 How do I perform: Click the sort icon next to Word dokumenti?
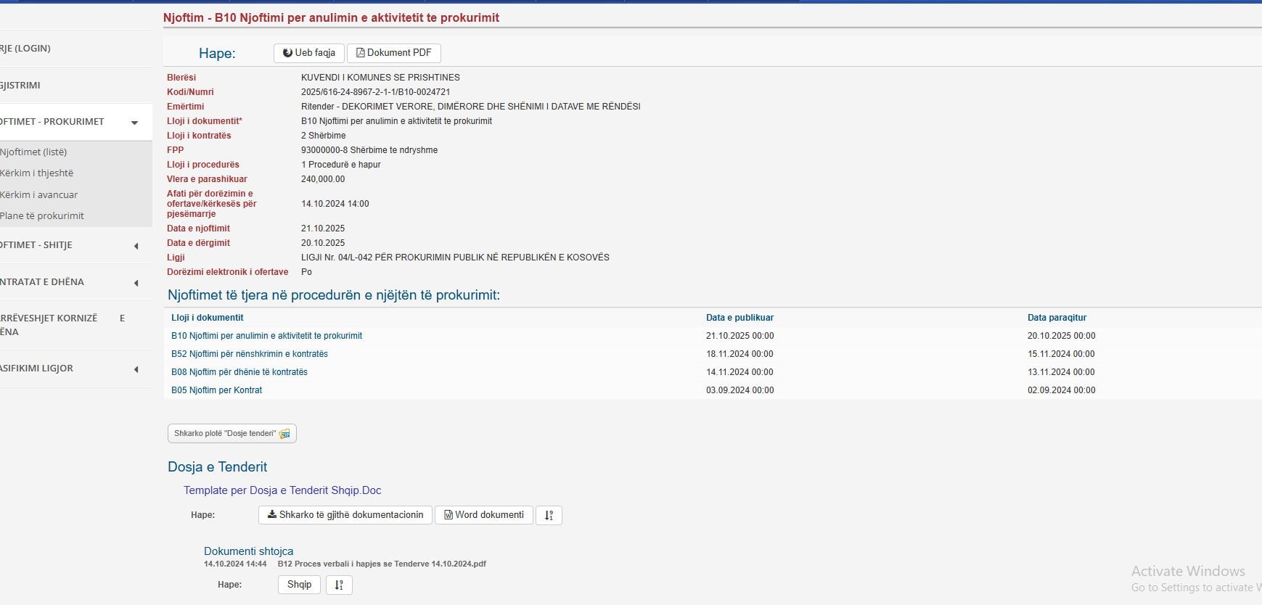tap(549, 515)
